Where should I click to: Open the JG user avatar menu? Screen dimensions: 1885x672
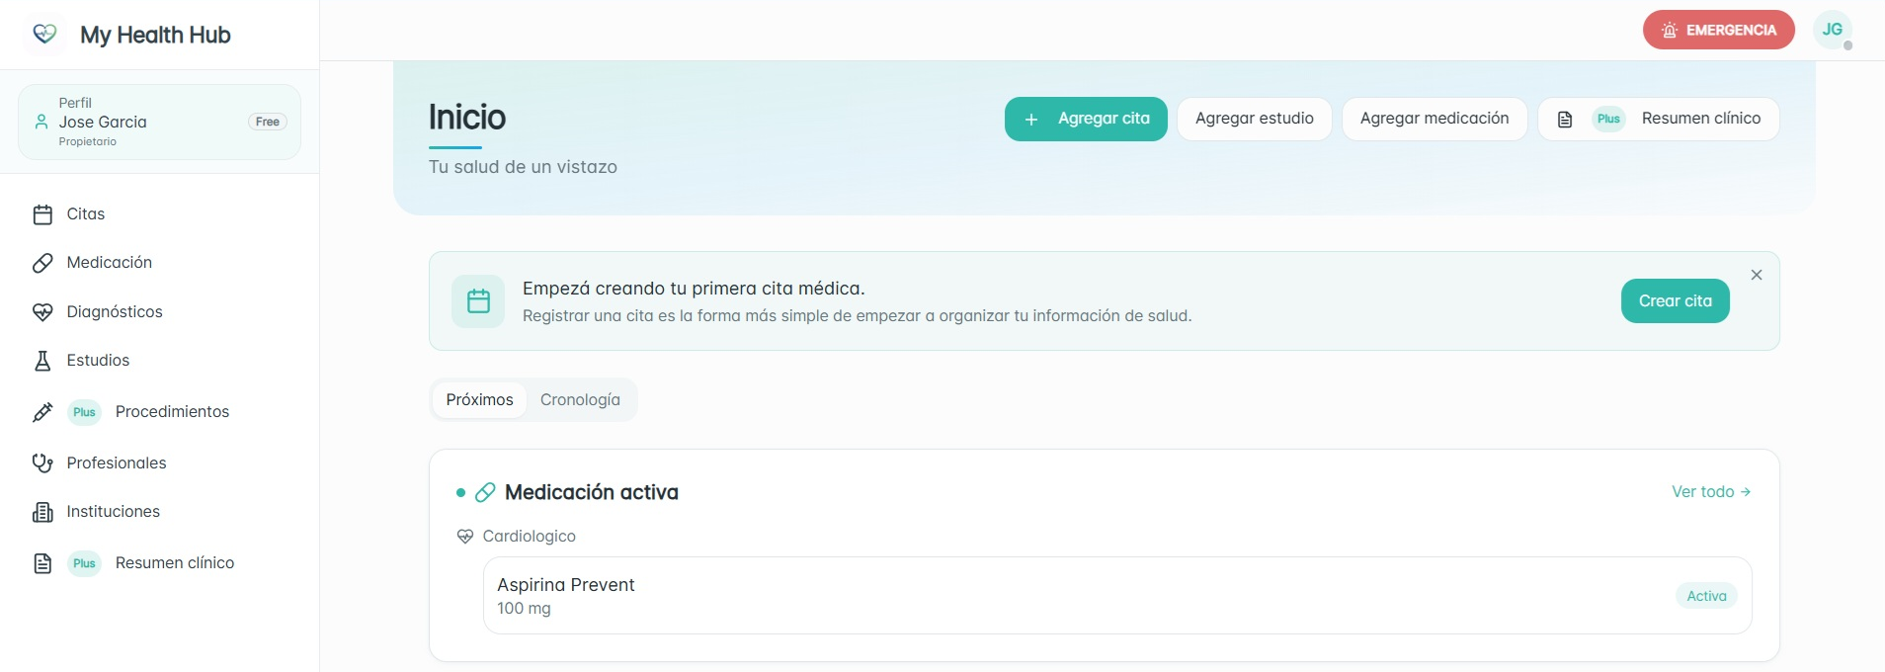click(x=1833, y=30)
